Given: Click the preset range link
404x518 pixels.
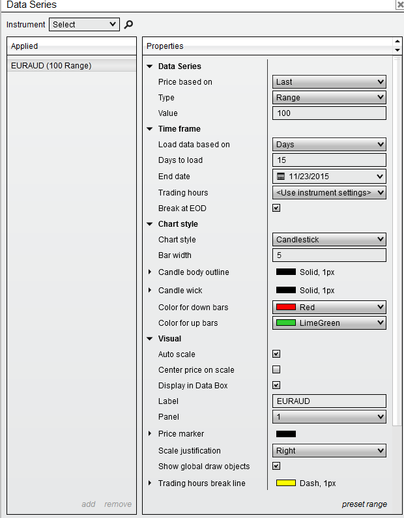Looking at the screenshot, I should [x=364, y=504].
